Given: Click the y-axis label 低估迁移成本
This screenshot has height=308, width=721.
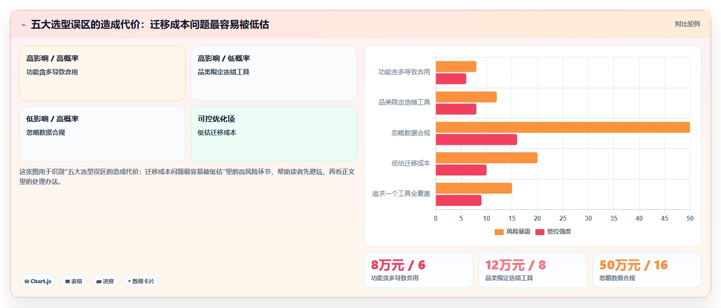Looking at the screenshot, I should pyautogui.click(x=411, y=163).
